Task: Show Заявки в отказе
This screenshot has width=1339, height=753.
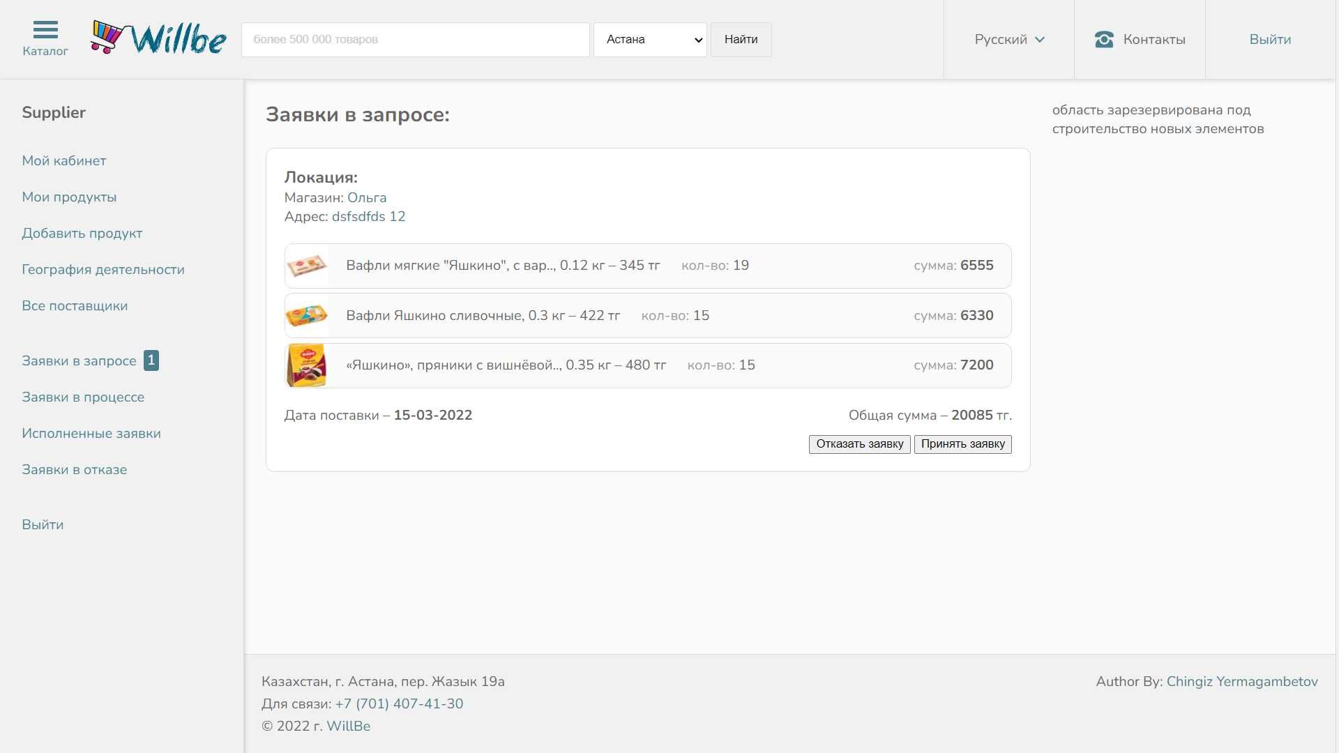Action: pyautogui.click(x=75, y=470)
